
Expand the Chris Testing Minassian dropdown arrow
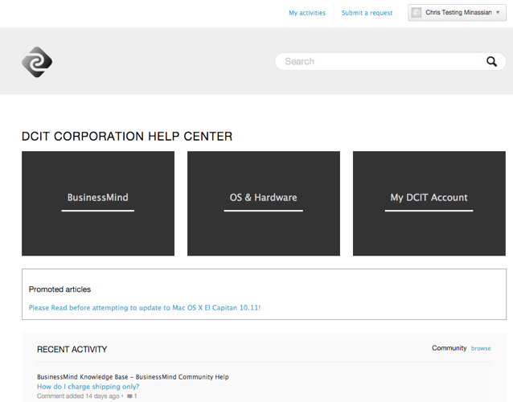498,12
